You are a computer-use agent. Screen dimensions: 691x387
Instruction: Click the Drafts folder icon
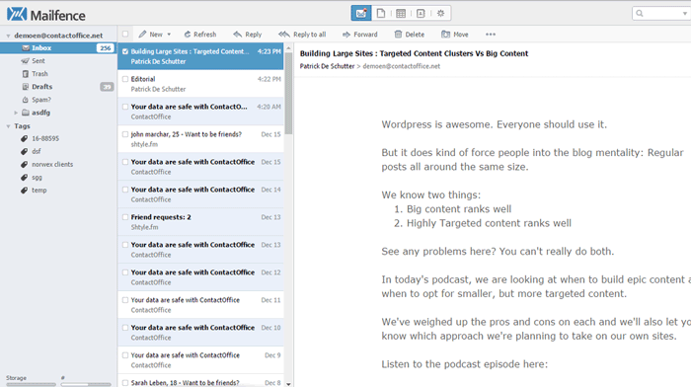tap(25, 87)
